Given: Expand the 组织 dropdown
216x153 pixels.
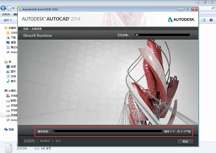Looking at the screenshot, I should [x=8, y=20].
